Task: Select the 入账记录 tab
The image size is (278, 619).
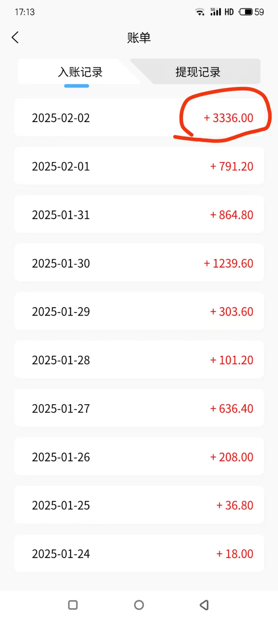Action: pyautogui.click(x=80, y=72)
